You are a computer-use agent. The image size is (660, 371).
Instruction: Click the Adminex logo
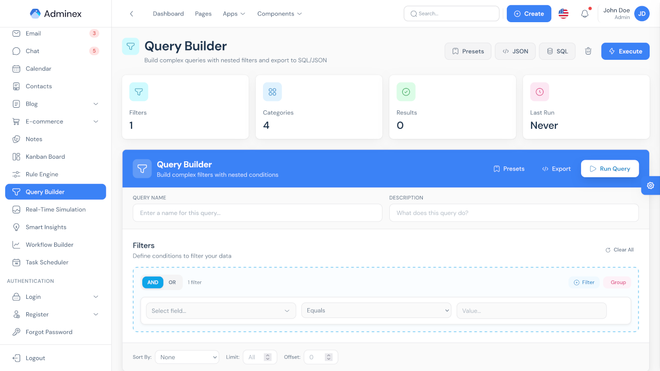[56, 14]
